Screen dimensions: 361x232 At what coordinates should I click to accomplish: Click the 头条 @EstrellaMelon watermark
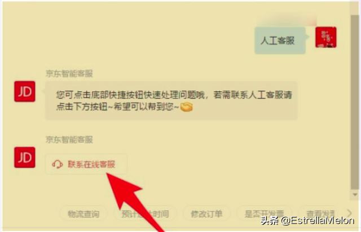tap(307, 221)
